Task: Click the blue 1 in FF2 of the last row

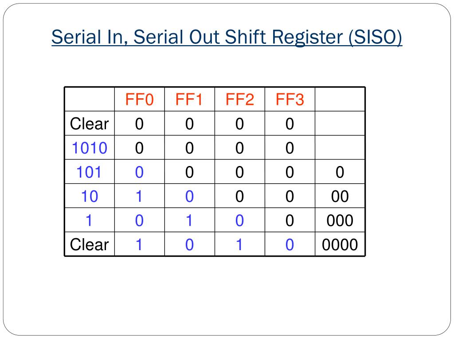Action: [239, 244]
